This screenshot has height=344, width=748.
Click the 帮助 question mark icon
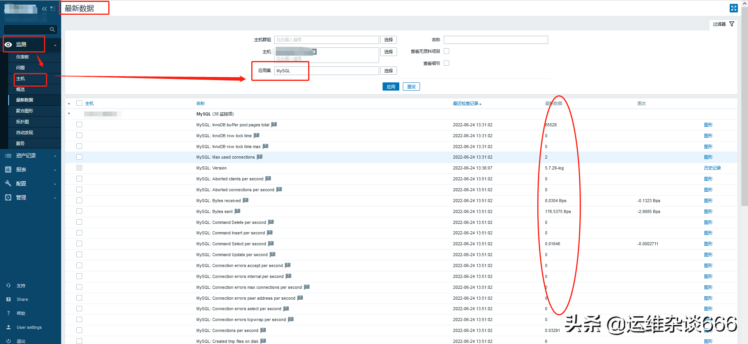click(9, 313)
